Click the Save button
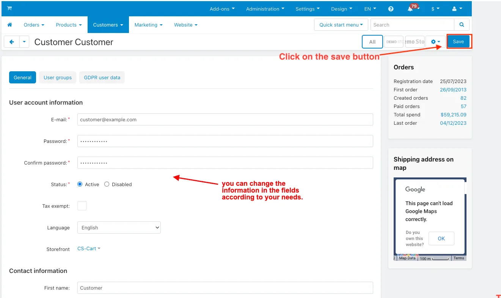Screen dimensions: 501x298 tap(458, 42)
